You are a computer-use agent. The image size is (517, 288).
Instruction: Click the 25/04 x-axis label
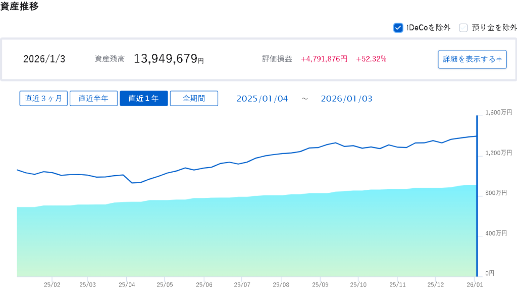coord(126,284)
